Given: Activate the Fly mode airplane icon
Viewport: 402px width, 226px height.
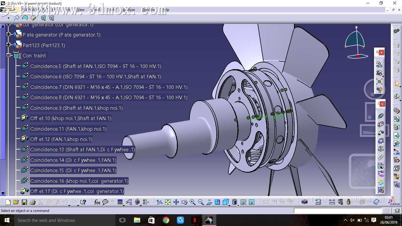Looking at the screenshot, I should (160, 202).
